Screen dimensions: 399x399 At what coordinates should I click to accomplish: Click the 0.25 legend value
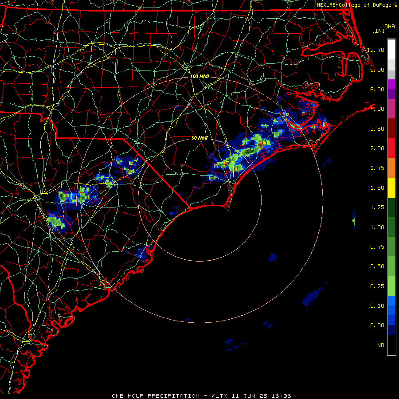[377, 286]
